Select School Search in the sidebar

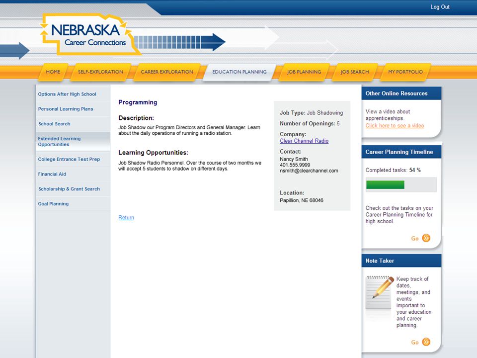click(x=73, y=124)
